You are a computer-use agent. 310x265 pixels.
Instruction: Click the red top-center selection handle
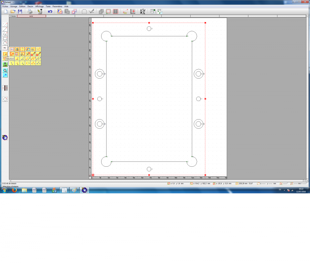click(149, 23)
